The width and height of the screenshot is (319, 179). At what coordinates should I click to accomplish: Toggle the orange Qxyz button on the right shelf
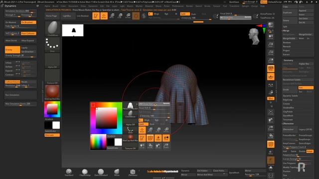pyautogui.click(x=271, y=98)
